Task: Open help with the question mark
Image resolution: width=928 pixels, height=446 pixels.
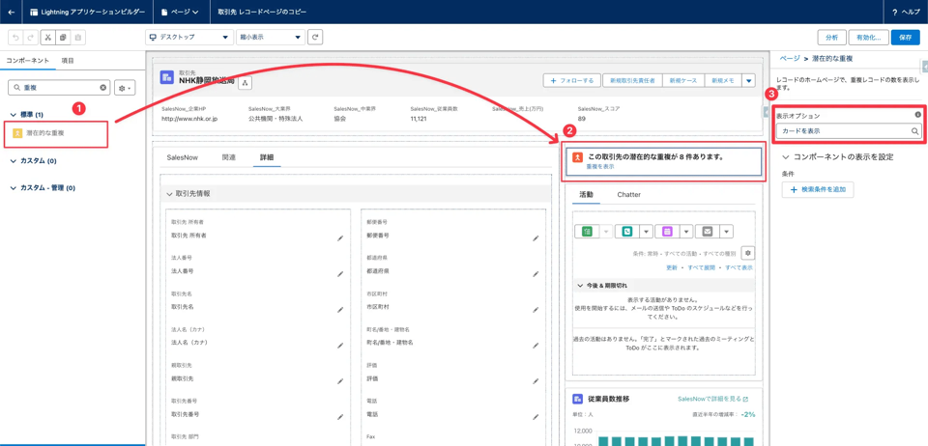Action: [894, 12]
